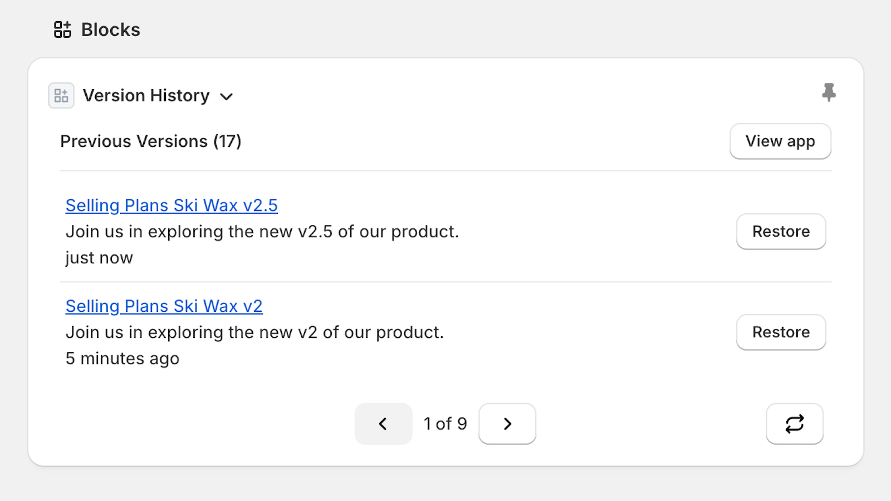Go to the previous versions page
The width and height of the screenshot is (891, 501).
click(x=383, y=424)
